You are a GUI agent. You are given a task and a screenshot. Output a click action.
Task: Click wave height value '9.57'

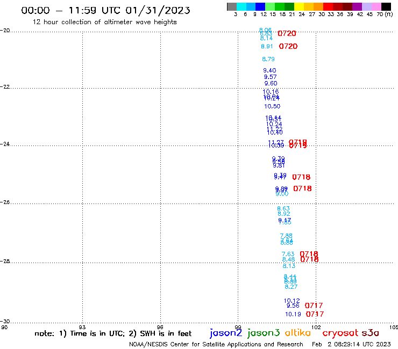(271, 77)
